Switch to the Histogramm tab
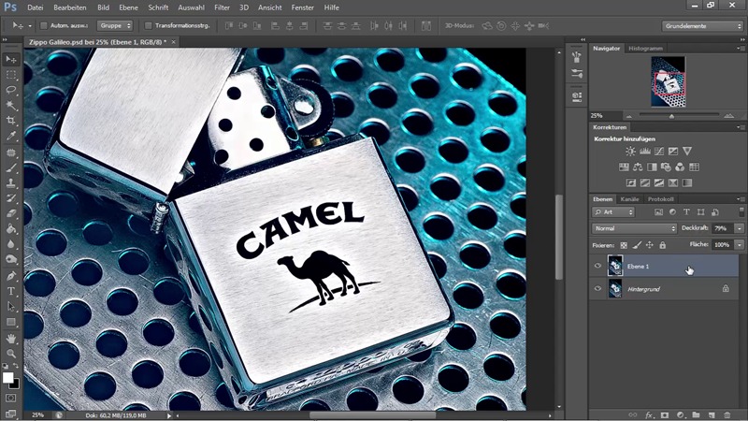 pyautogui.click(x=645, y=49)
